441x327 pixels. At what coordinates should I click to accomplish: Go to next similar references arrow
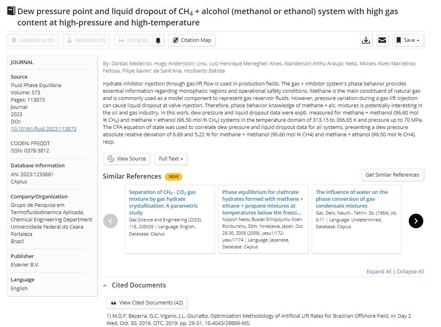416,221
